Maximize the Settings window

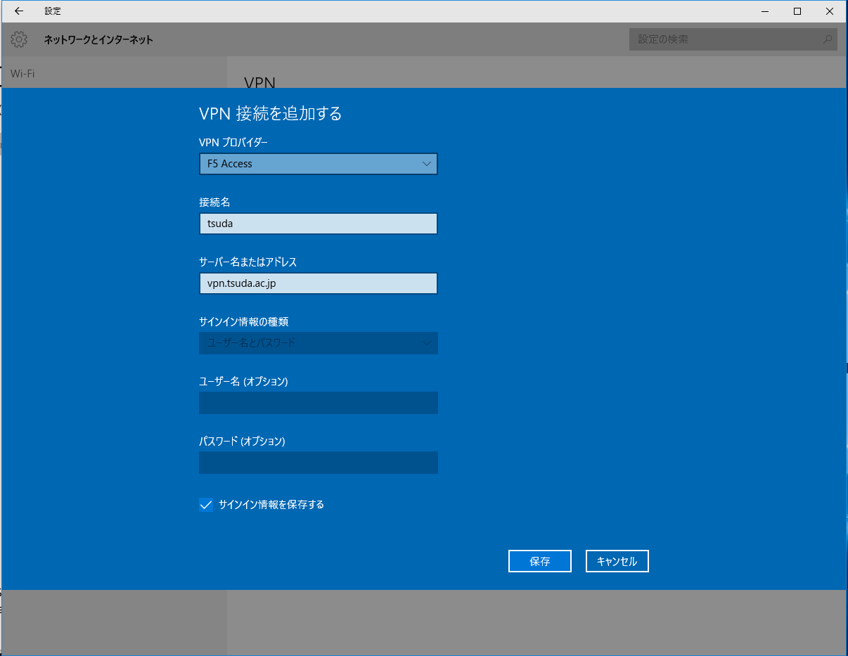click(797, 11)
